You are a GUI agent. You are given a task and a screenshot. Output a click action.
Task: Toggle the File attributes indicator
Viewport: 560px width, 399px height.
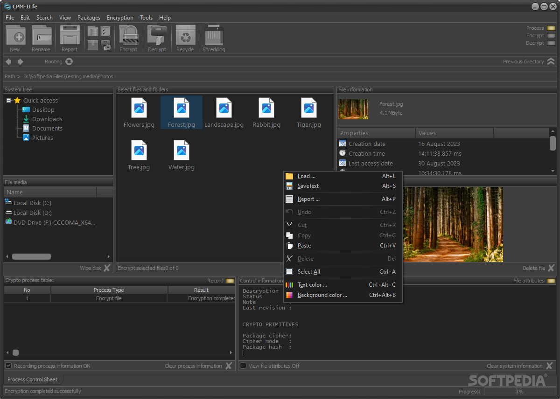click(551, 281)
